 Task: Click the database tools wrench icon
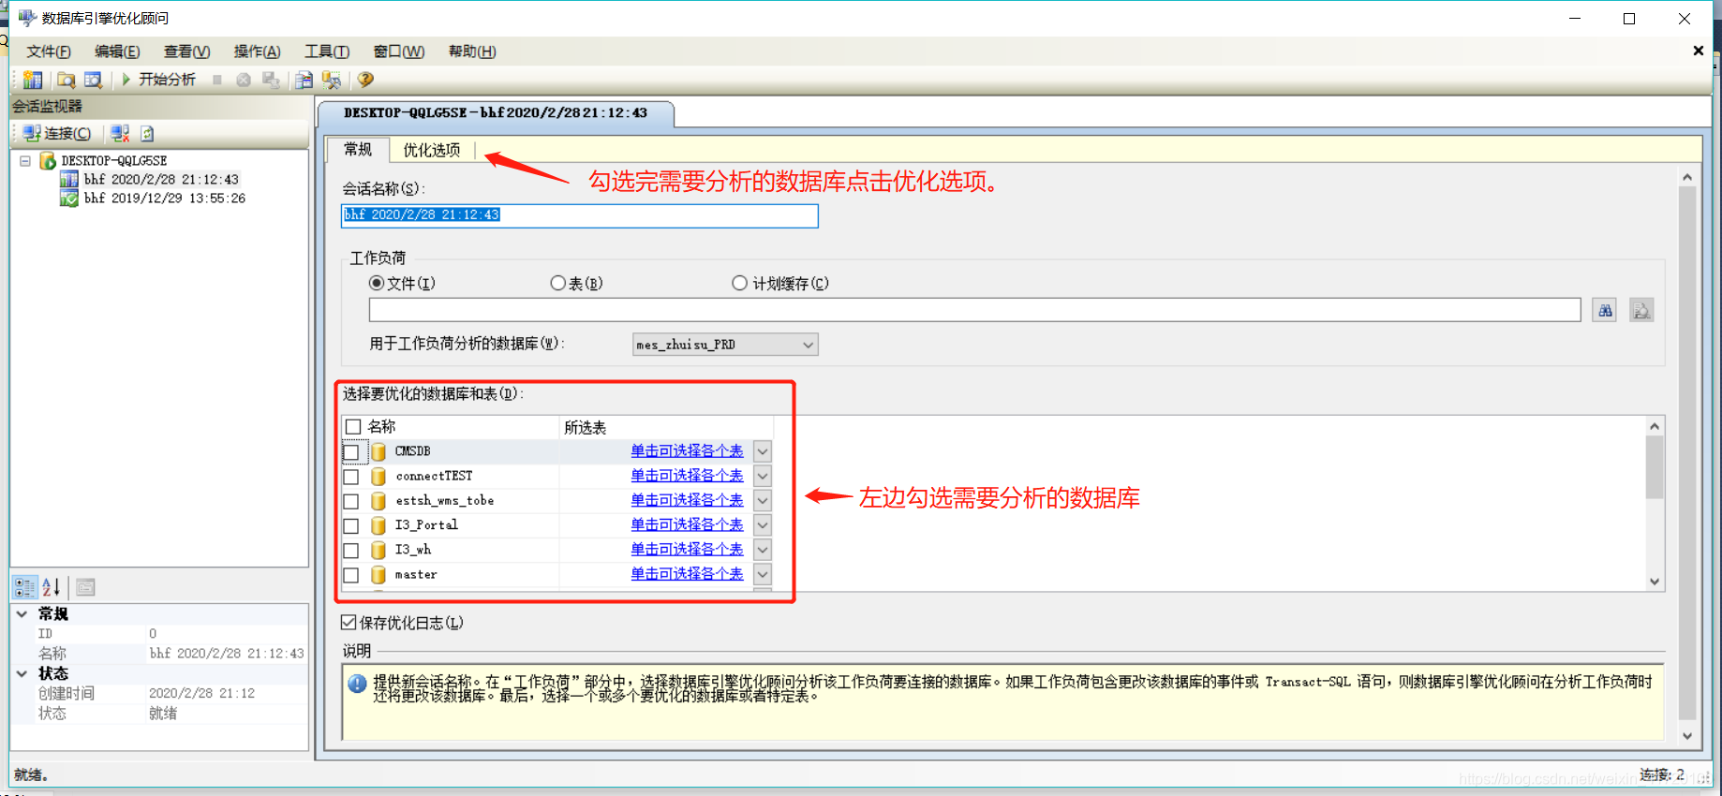pos(331,80)
